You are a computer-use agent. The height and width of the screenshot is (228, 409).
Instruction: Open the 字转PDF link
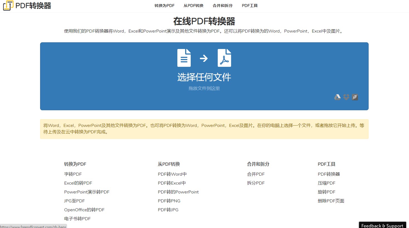click(73, 174)
